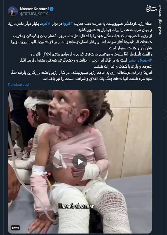Open the @IRIMFA_SPOX handle link

[x=34, y=14]
